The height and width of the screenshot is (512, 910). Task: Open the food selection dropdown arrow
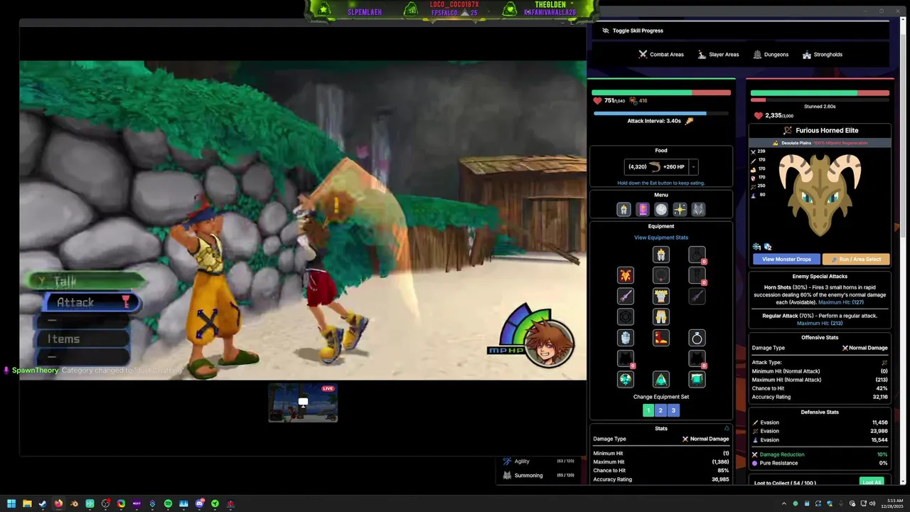pos(693,167)
